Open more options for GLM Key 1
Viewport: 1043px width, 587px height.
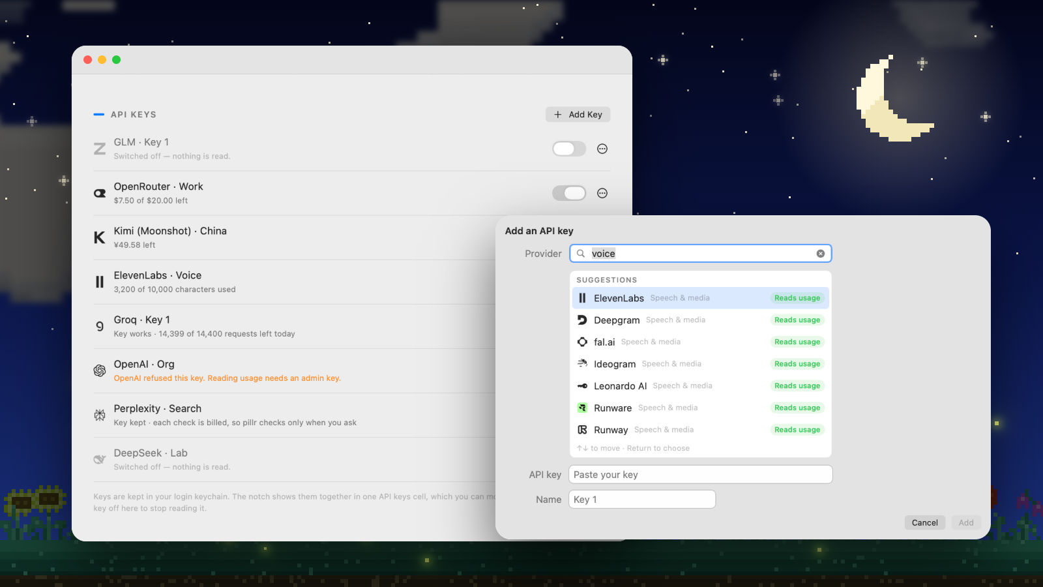coord(602,149)
